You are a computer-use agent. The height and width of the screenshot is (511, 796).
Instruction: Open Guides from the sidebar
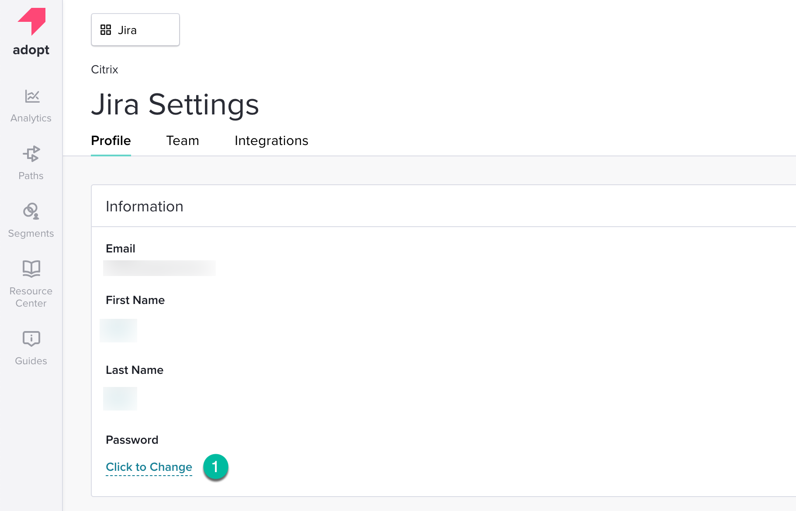[31, 348]
